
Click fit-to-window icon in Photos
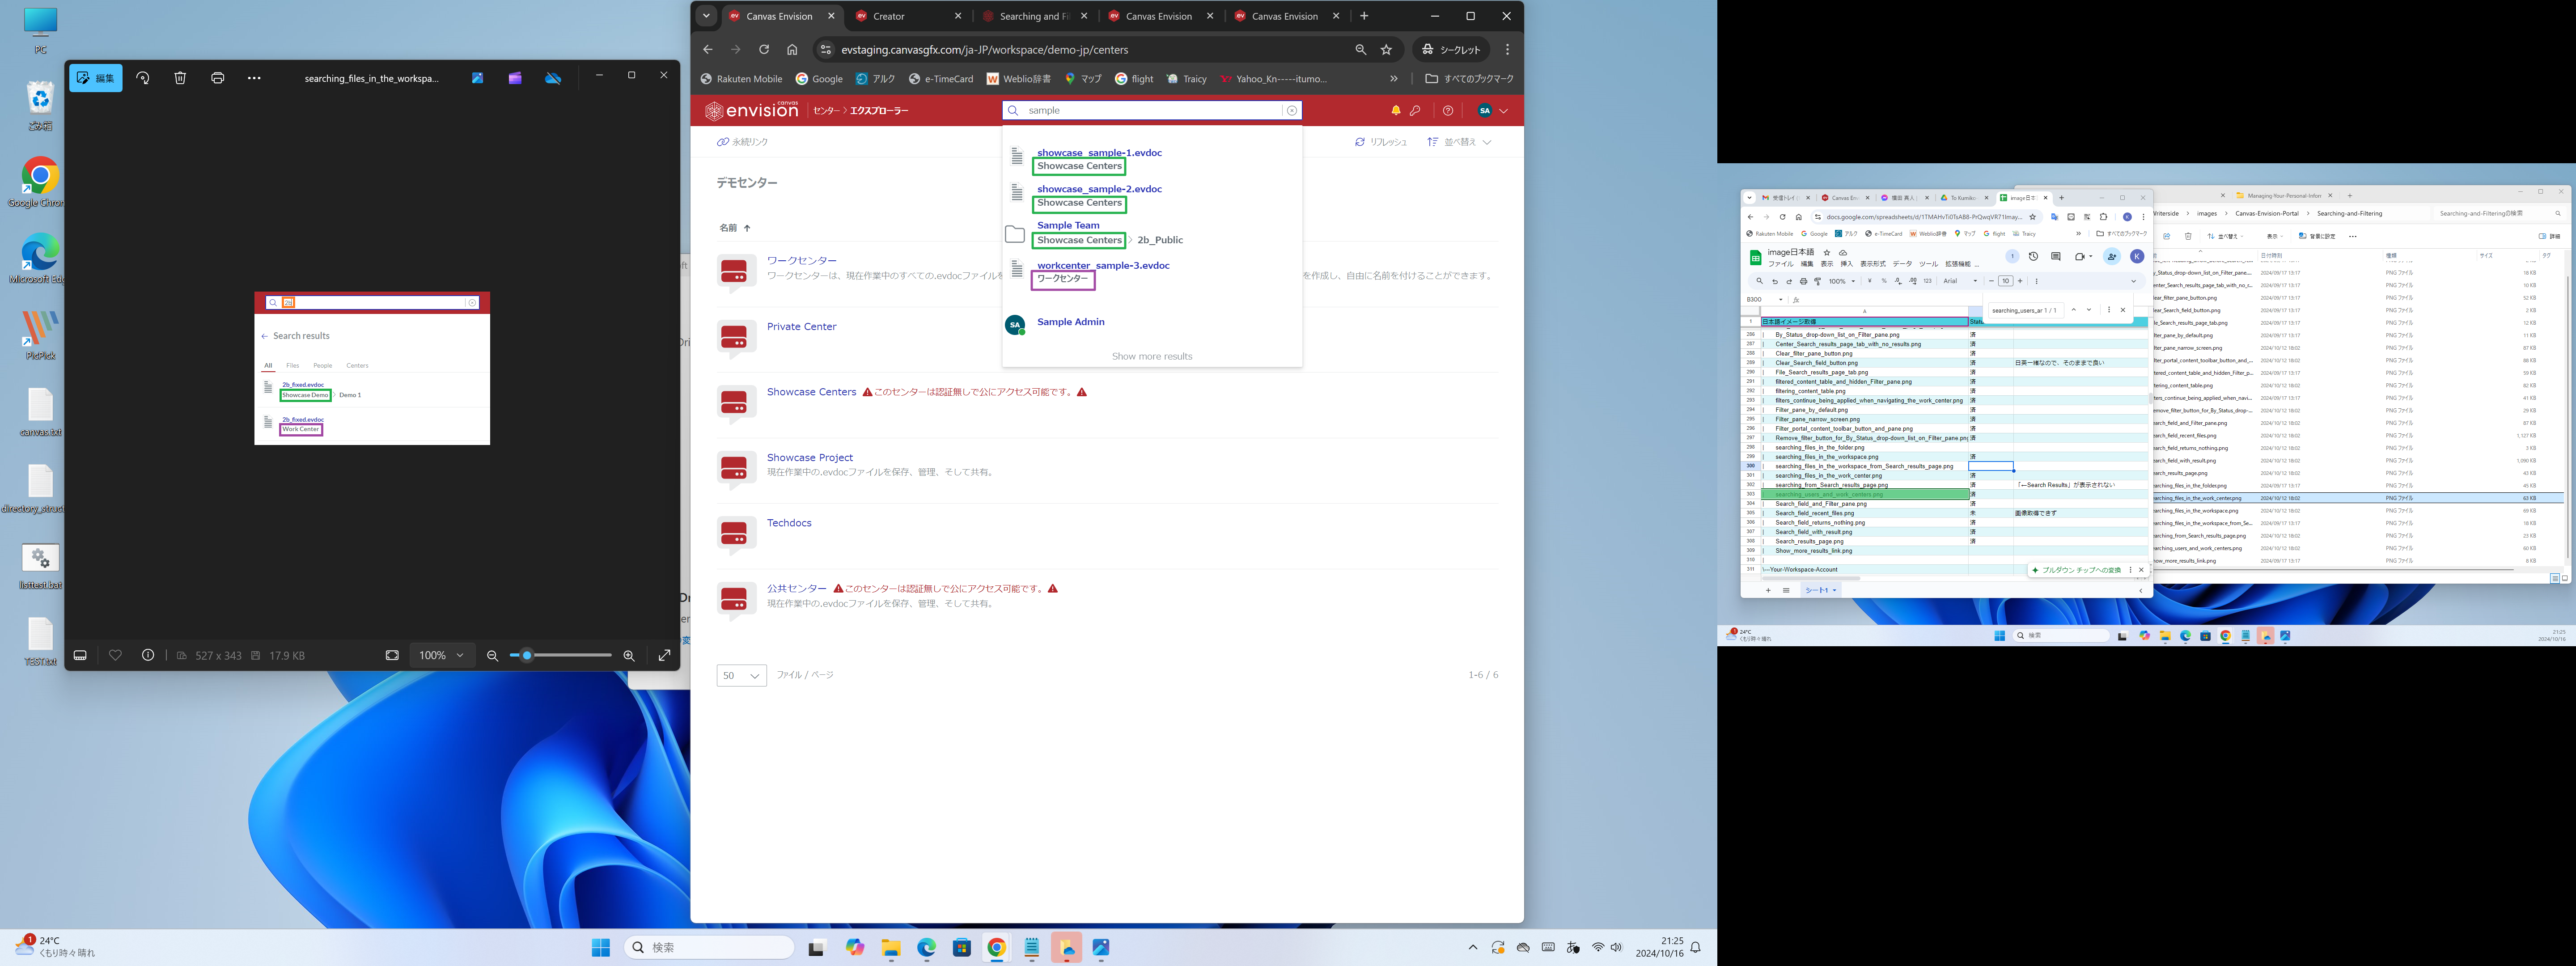(x=392, y=655)
